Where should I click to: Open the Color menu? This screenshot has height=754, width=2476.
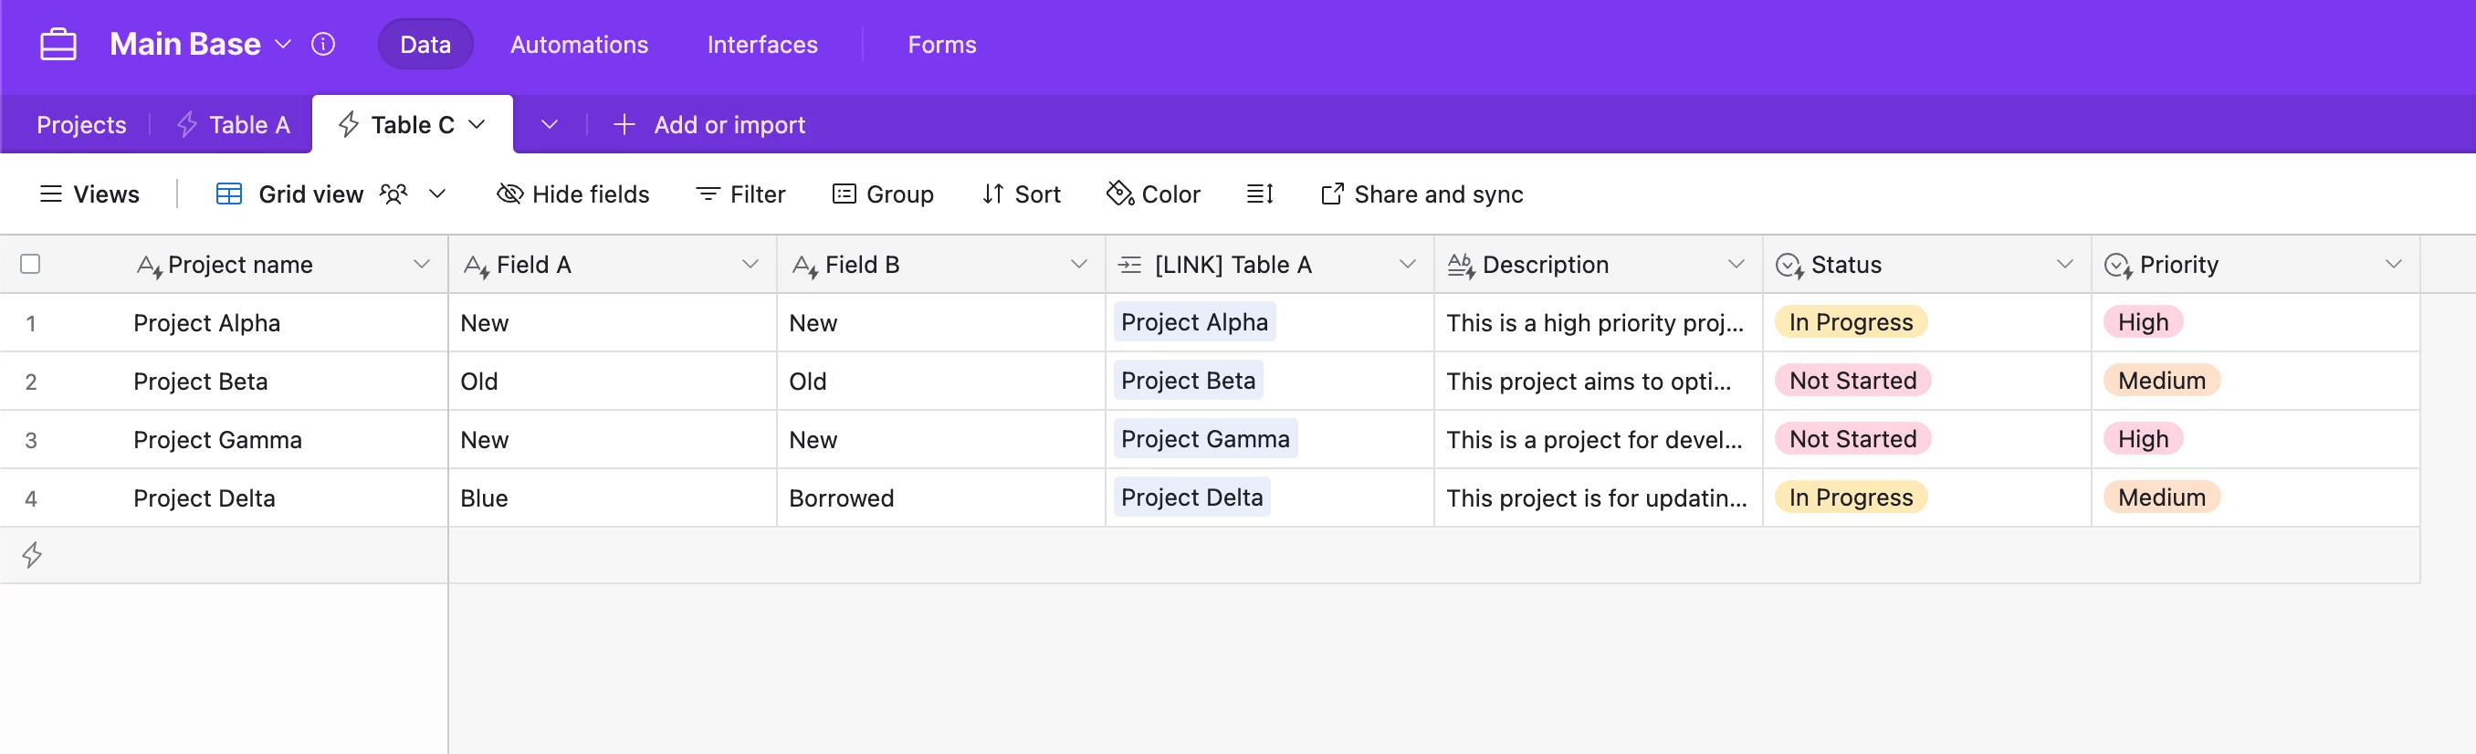[1153, 194]
